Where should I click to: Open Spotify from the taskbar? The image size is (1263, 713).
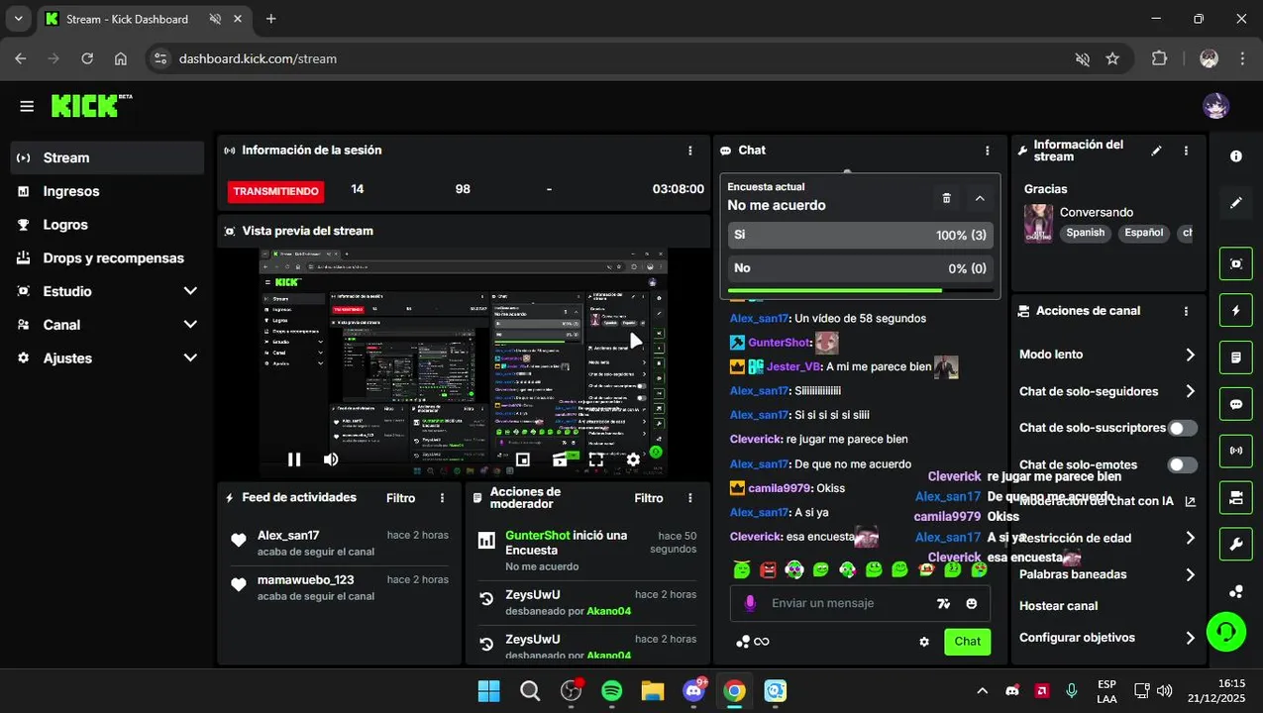tap(612, 690)
